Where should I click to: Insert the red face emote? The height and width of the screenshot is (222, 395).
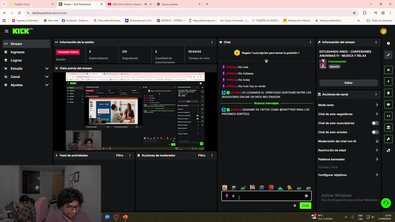point(271,187)
